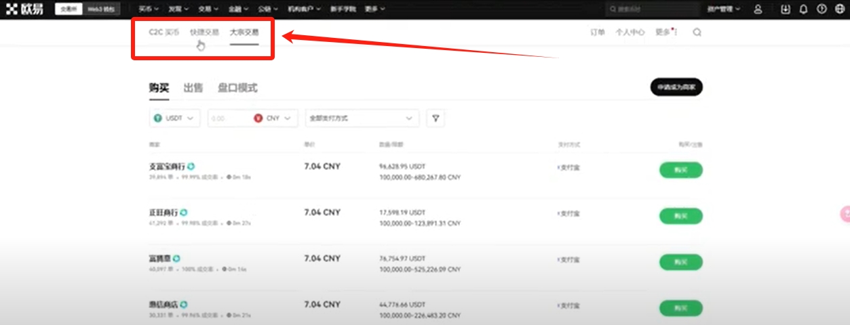
Task: Click the pink floating icon at right edge
Action: point(845,215)
